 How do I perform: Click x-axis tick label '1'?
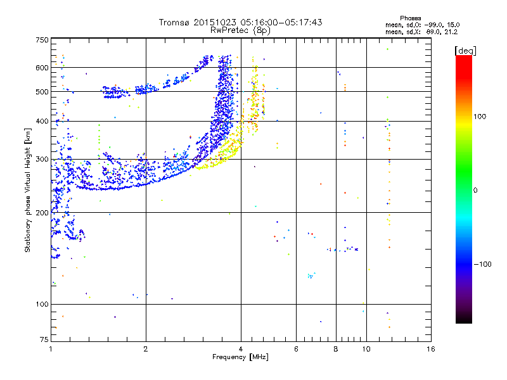[51, 349]
